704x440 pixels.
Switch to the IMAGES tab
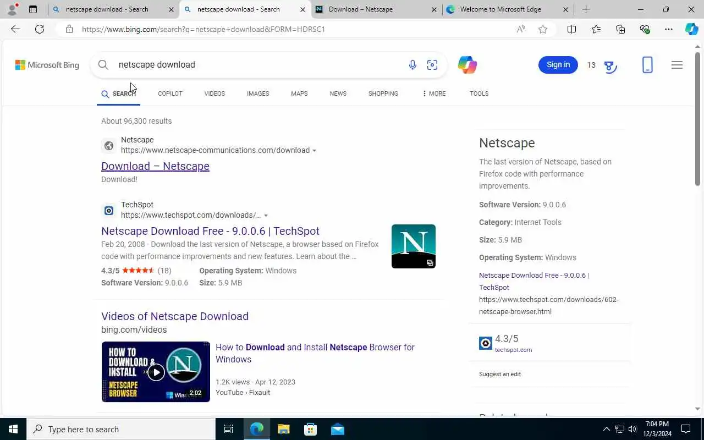258,94
